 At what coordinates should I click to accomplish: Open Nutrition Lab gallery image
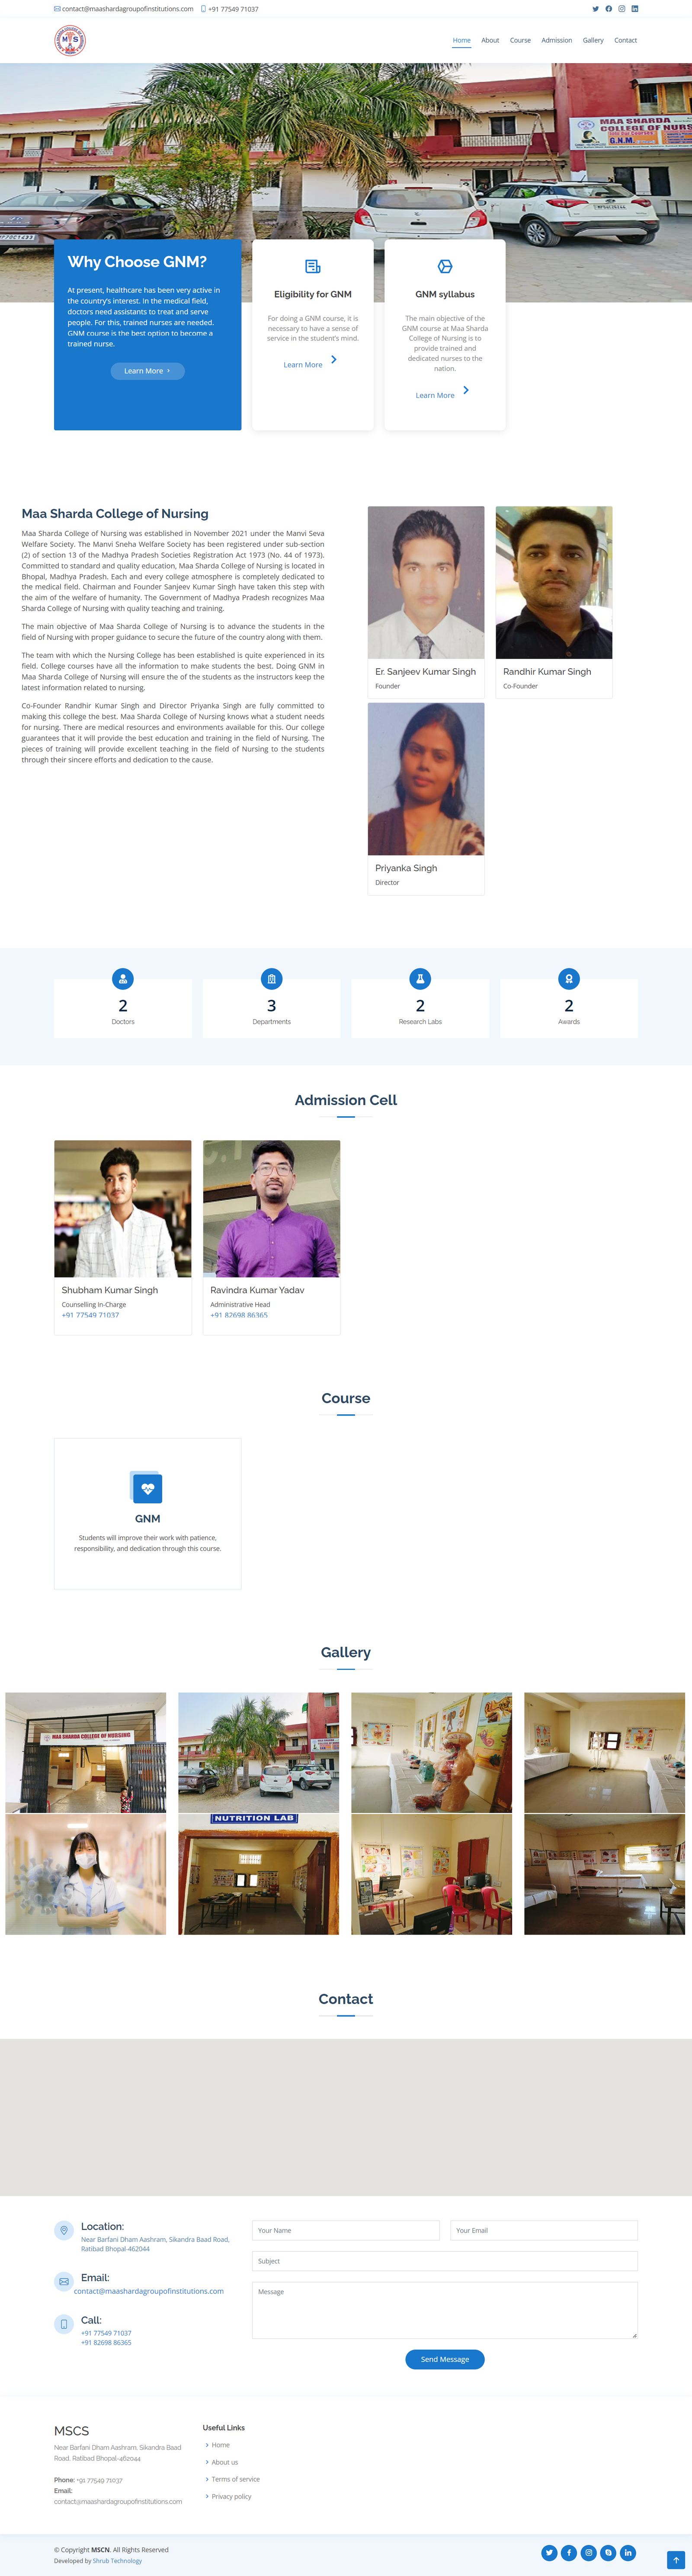click(x=259, y=1874)
